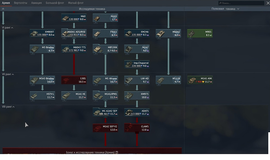Select the M60A2 vehicle card
The width and height of the screenshot is (270, 160).
pos(168,33)
